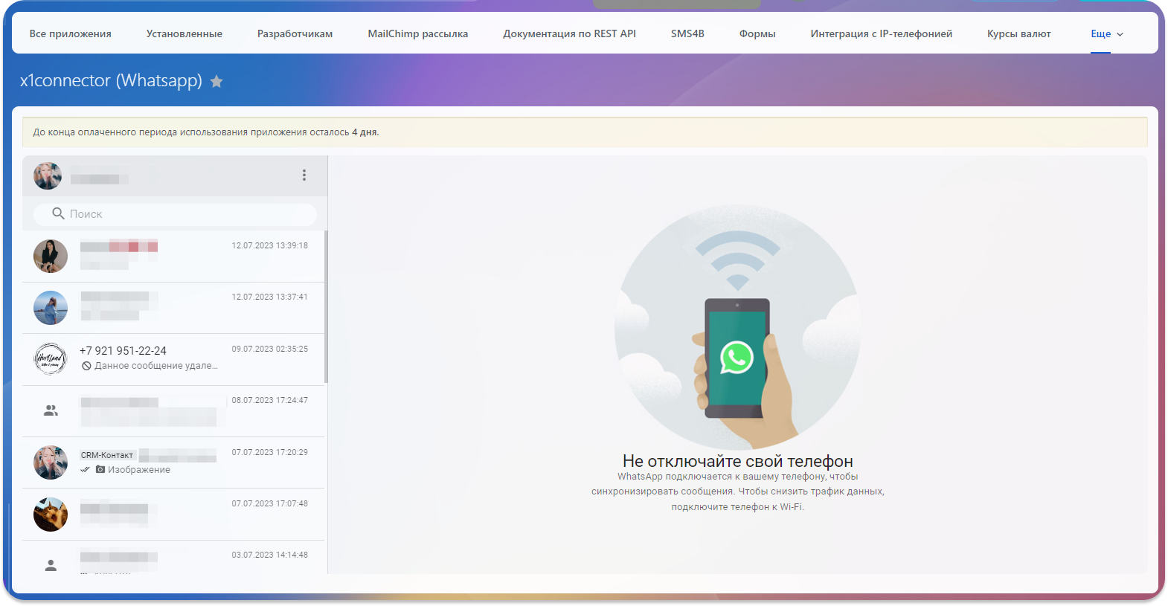
Task: Click the 07.07.2023 17:20:29 timestamp
Action: click(x=269, y=452)
